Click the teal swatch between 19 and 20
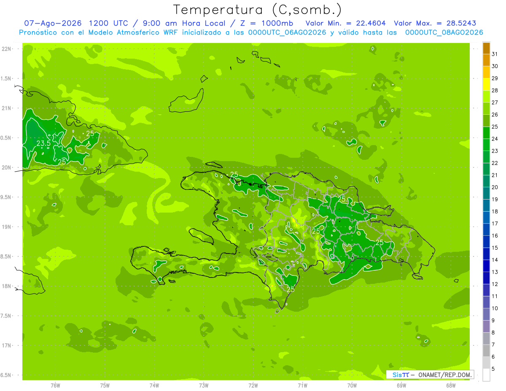Image resolution: width=506 pixels, height=391 pixels. click(486, 193)
